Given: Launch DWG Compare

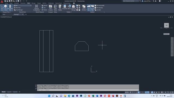Looking at the screenshot, I should (51, 8).
